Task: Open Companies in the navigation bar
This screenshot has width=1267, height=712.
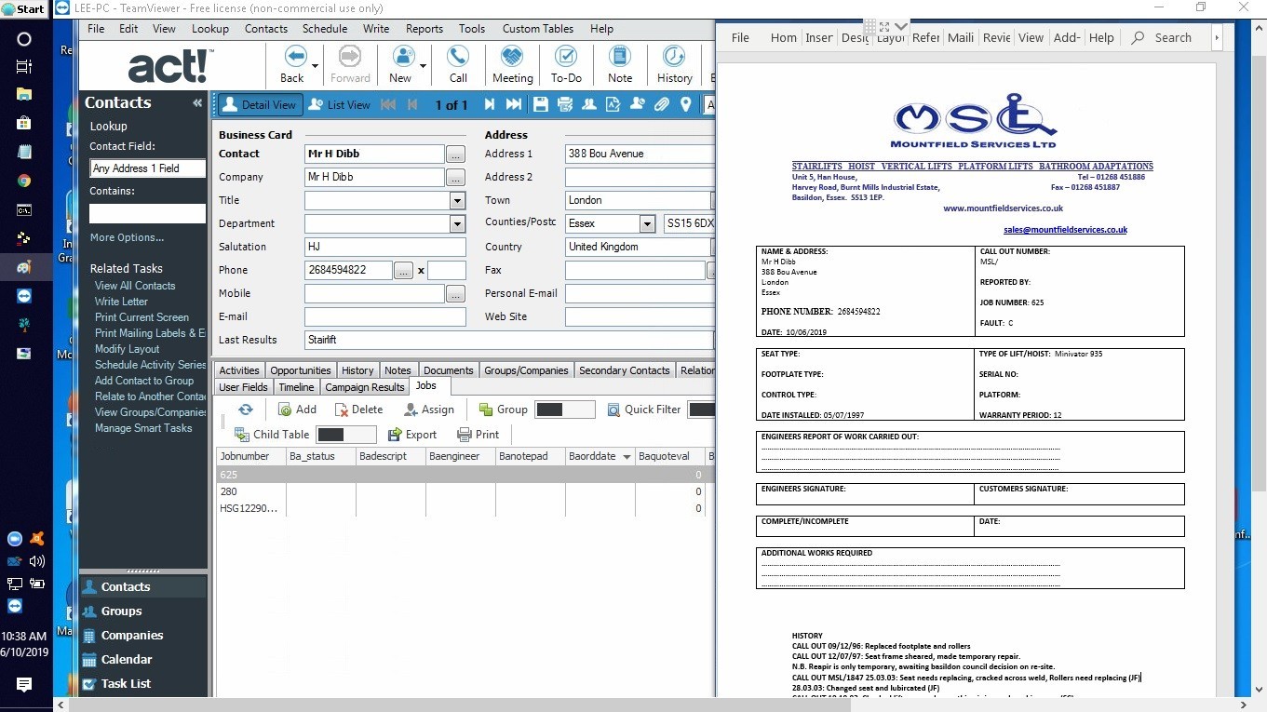Action: click(x=143, y=636)
